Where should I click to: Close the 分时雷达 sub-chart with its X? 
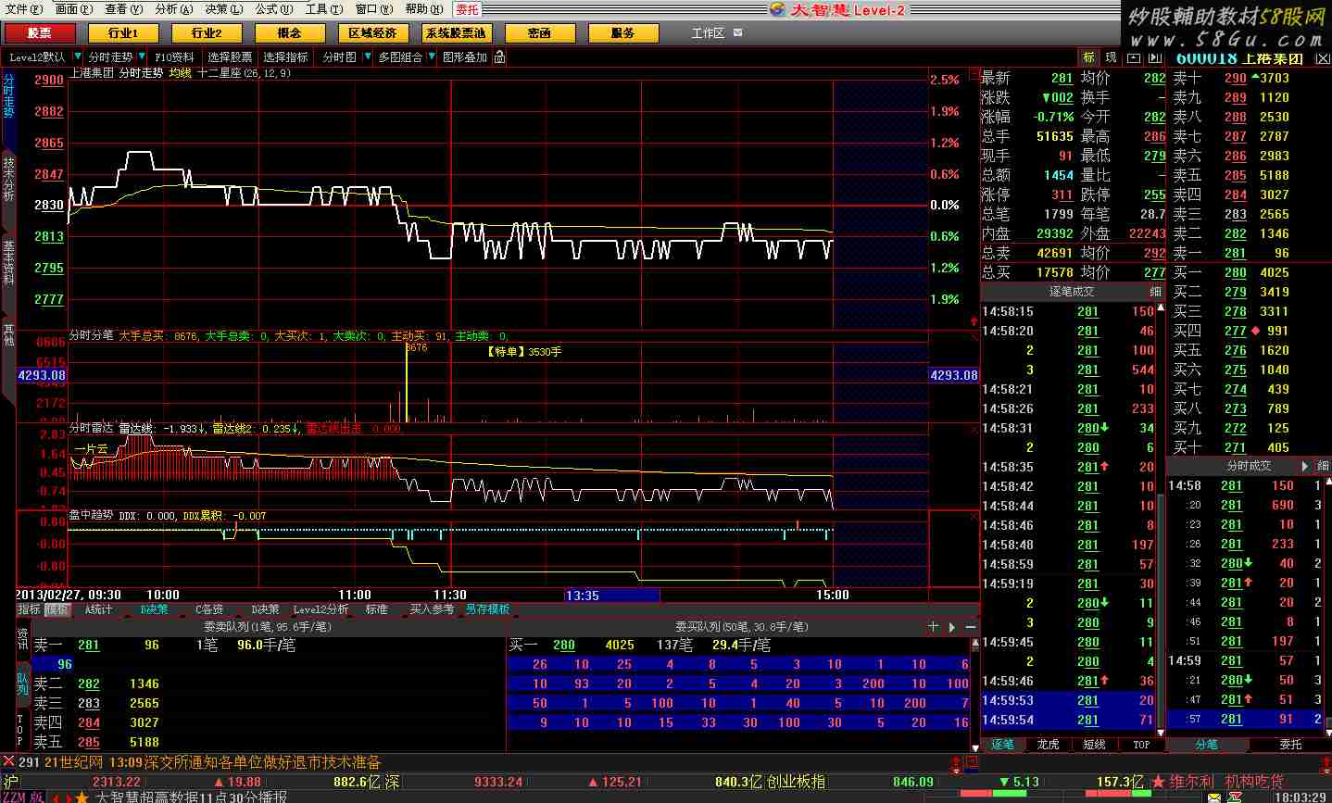974,429
